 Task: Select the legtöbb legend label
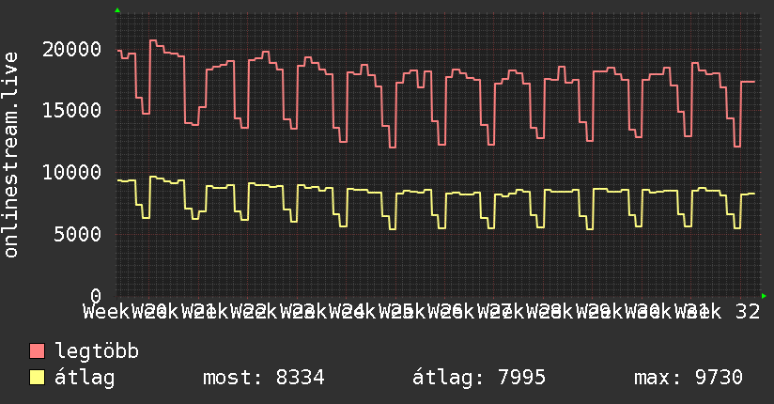97,351
